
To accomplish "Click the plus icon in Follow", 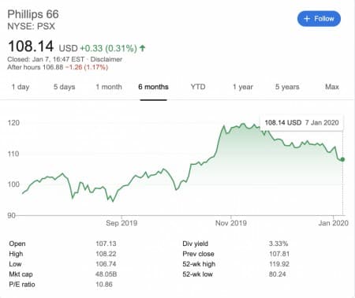I will [x=307, y=19].
